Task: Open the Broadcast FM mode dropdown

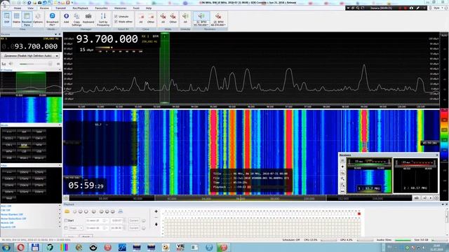Action: pyautogui.click(x=52, y=19)
